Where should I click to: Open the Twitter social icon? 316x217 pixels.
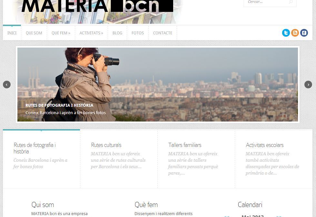click(x=286, y=33)
